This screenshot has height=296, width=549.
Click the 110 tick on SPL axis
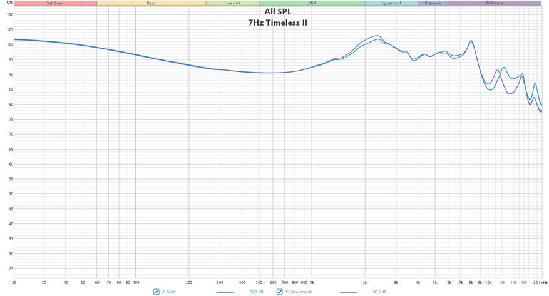pos(10,14)
